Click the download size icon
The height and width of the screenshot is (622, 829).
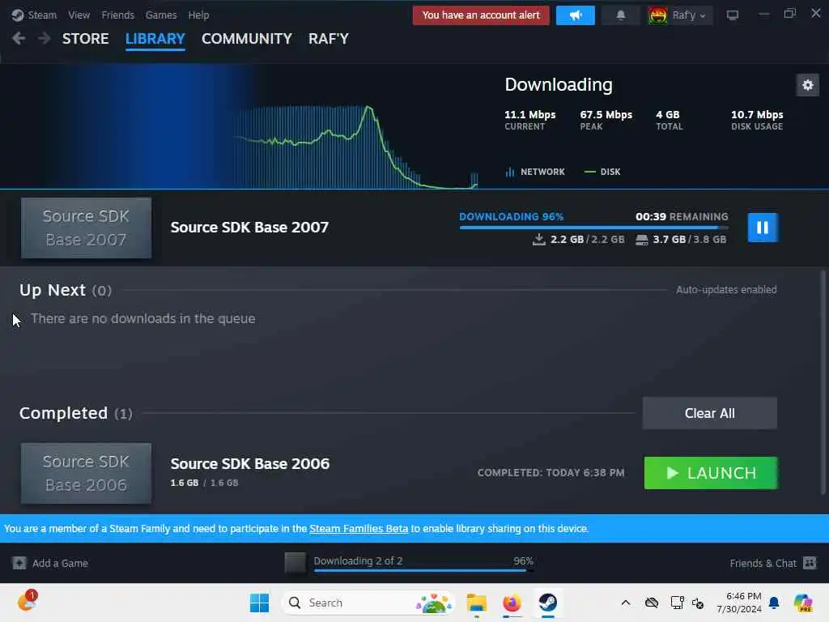(538, 240)
